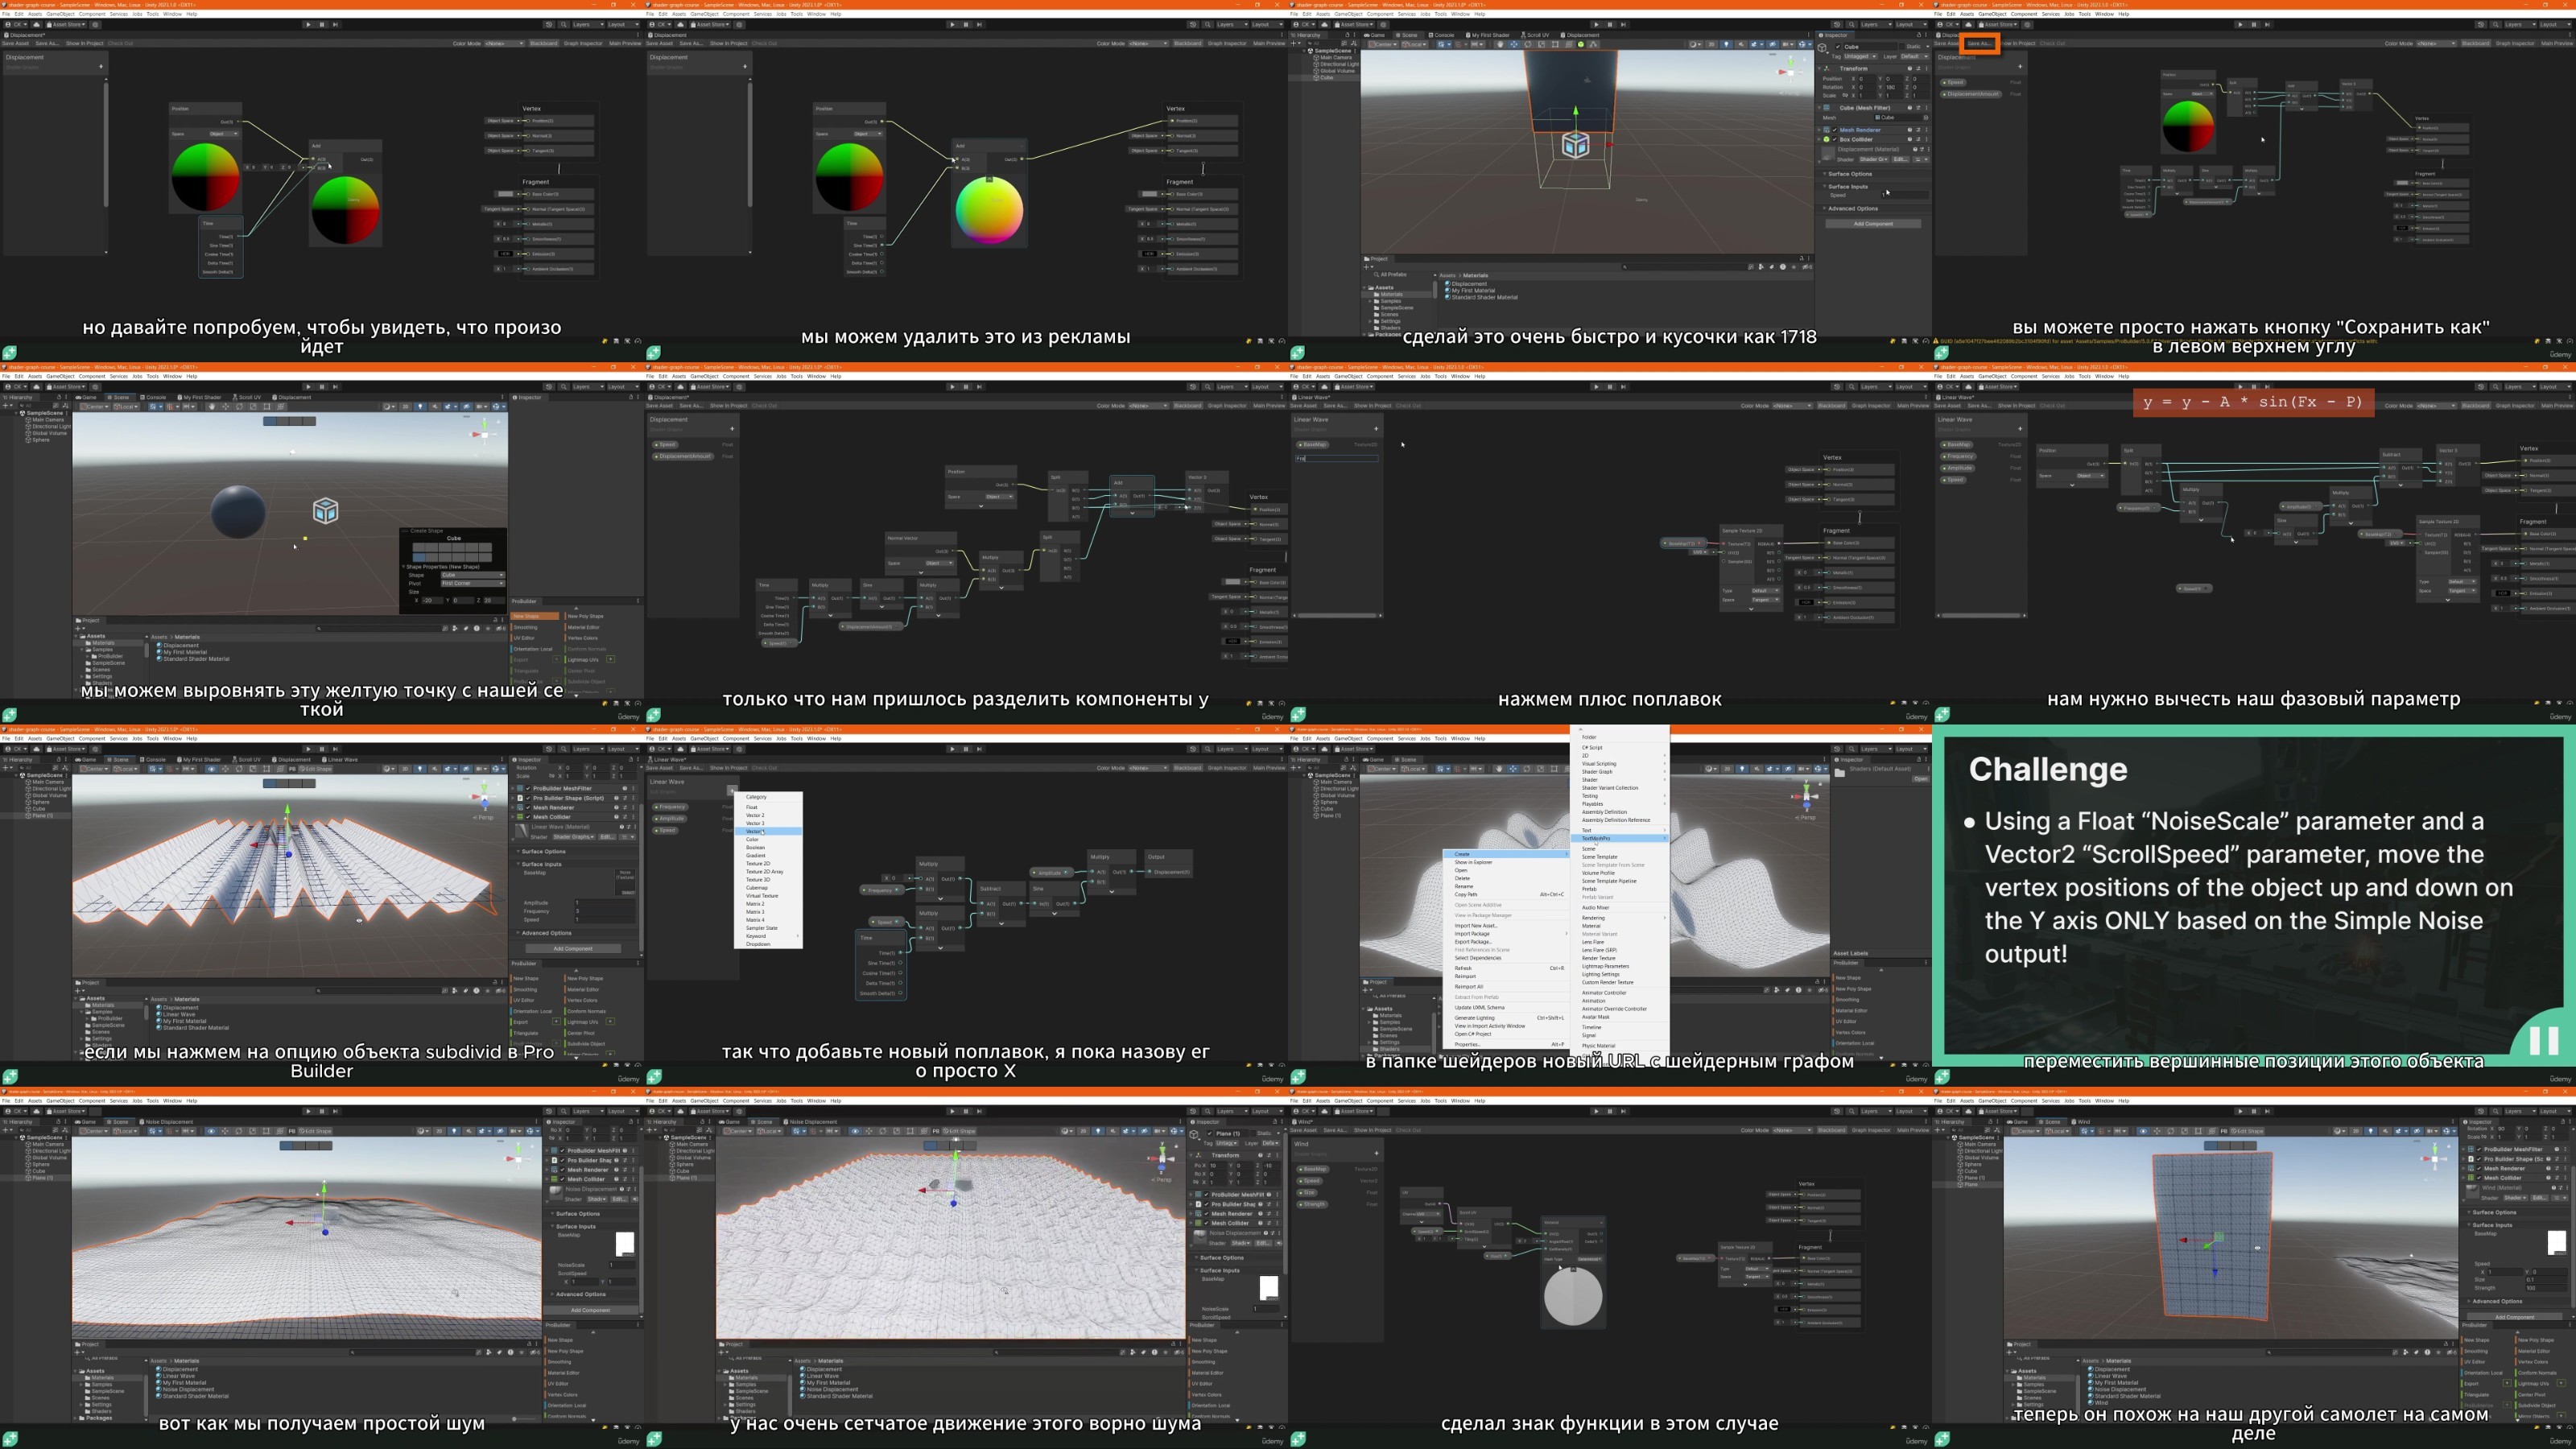Open Tag Untagged dropdown in the Cube inspector frame

coord(1861,57)
